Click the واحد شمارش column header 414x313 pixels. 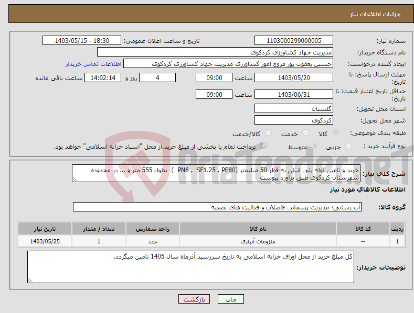click(x=153, y=229)
